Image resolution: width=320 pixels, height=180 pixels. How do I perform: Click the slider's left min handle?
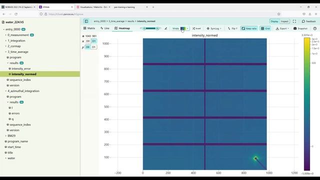(x=144, y=28)
